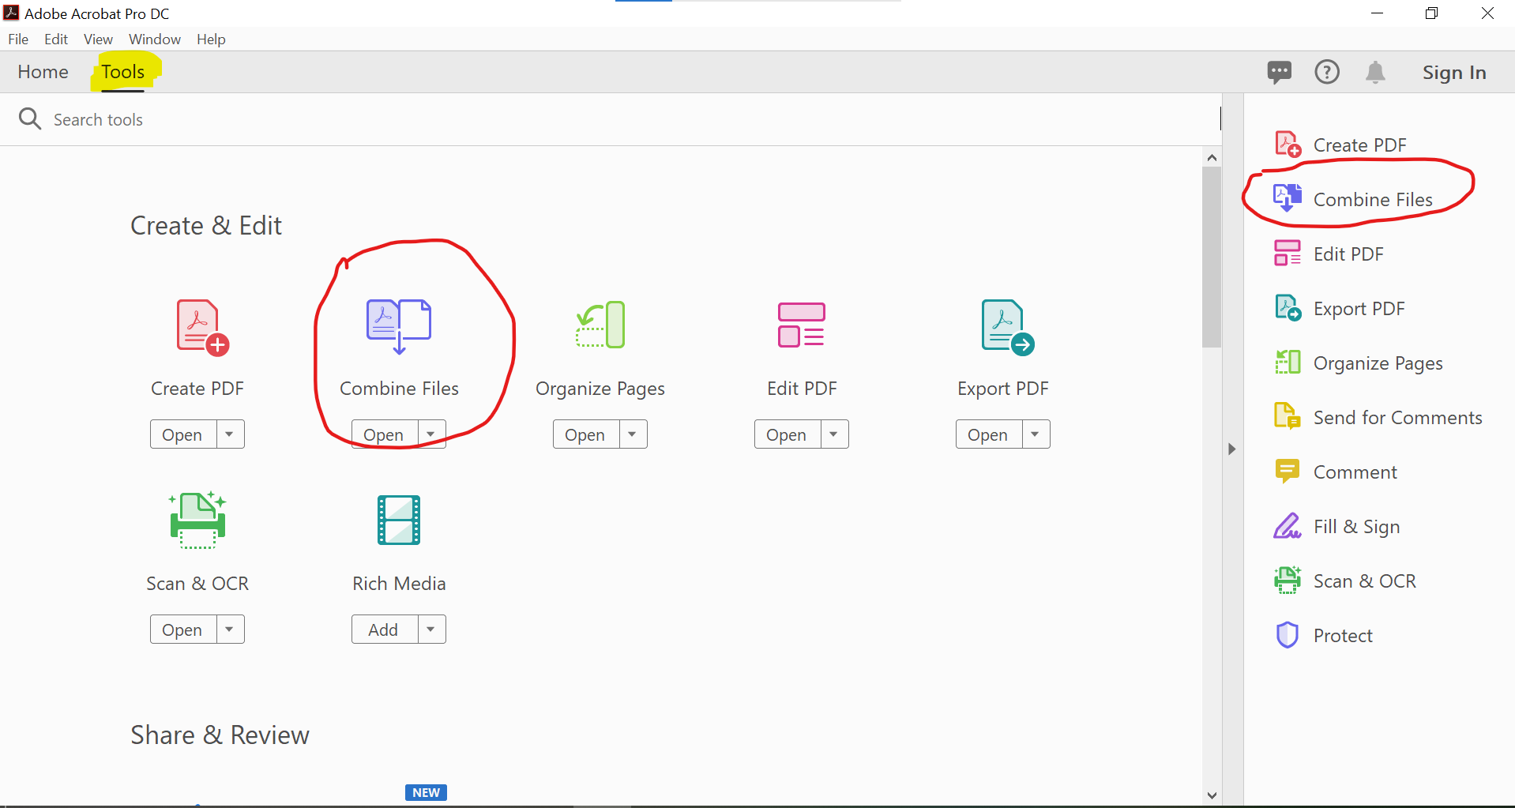The height and width of the screenshot is (808, 1515).
Task: Click the Comment speech bubble icon in sidebar
Action: pyautogui.click(x=1288, y=472)
